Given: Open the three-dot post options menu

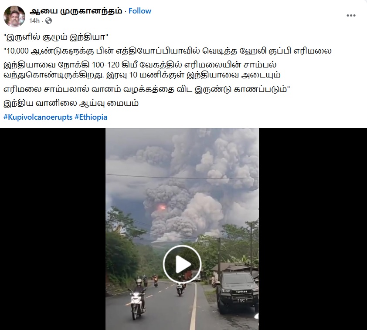Looking at the screenshot, I should tap(351, 16).
